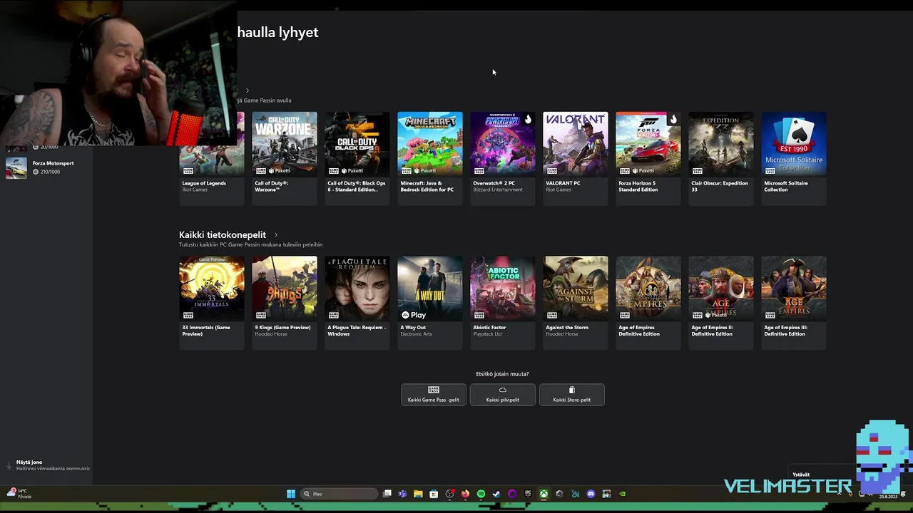Click the purple circle taskbar icon
Image resolution: width=913 pixels, height=513 pixels.
click(x=512, y=494)
